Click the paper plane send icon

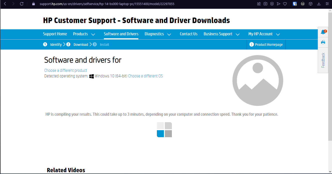point(278,4)
